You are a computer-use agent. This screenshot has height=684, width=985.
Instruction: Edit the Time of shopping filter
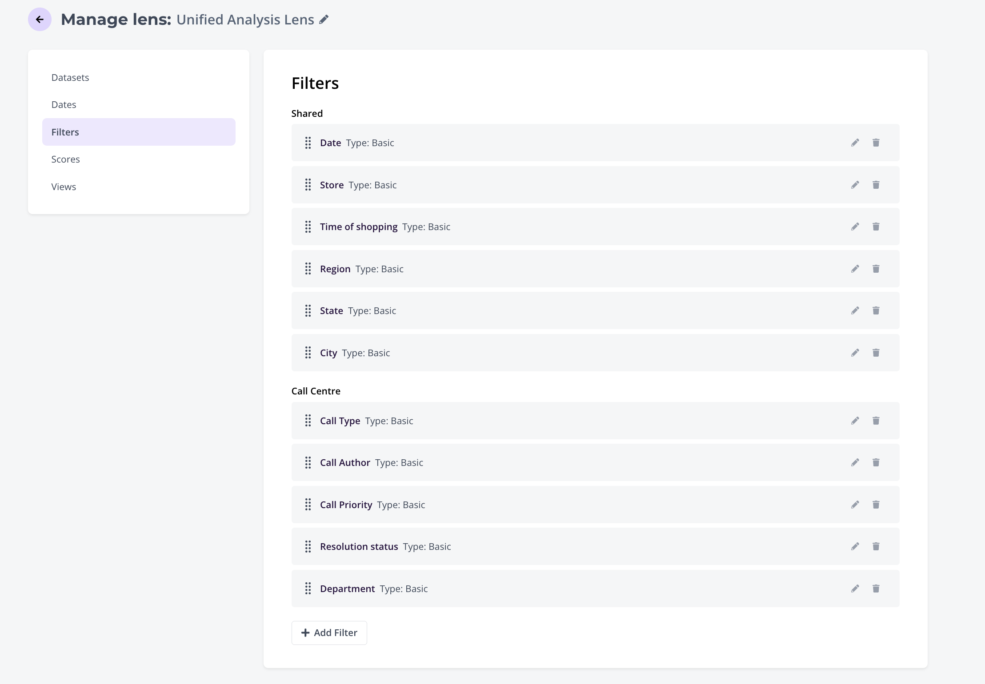coord(855,227)
